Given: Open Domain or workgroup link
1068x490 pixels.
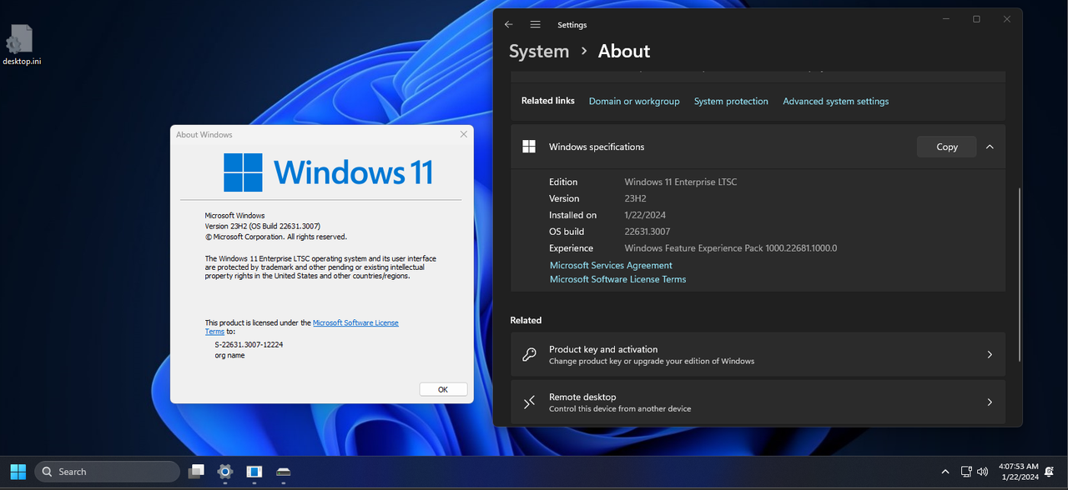Looking at the screenshot, I should click(634, 101).
